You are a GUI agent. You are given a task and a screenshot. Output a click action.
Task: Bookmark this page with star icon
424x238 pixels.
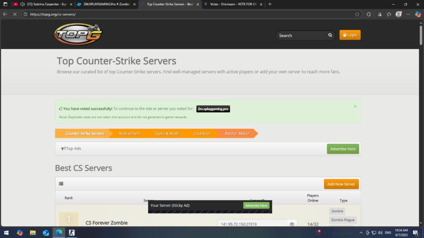[357, 14]
